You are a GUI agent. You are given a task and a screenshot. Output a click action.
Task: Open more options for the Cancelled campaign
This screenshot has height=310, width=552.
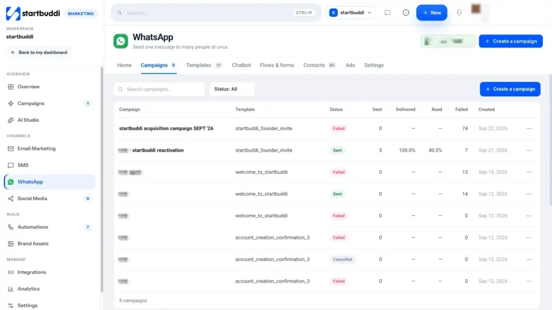[529, 259]
